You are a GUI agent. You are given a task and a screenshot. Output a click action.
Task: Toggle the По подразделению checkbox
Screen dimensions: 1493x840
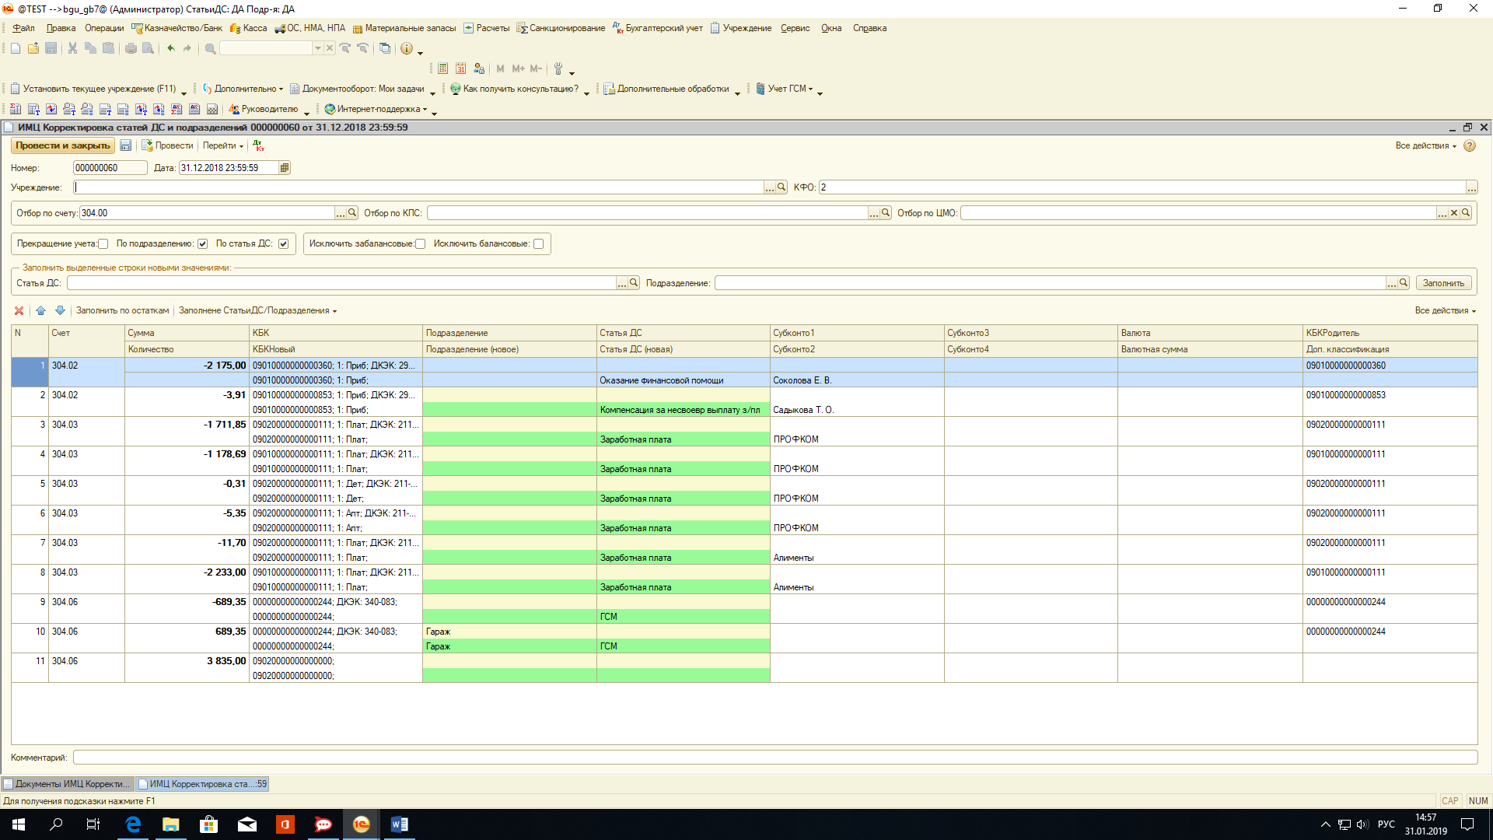pyautogui.click(x=203, y=244)
